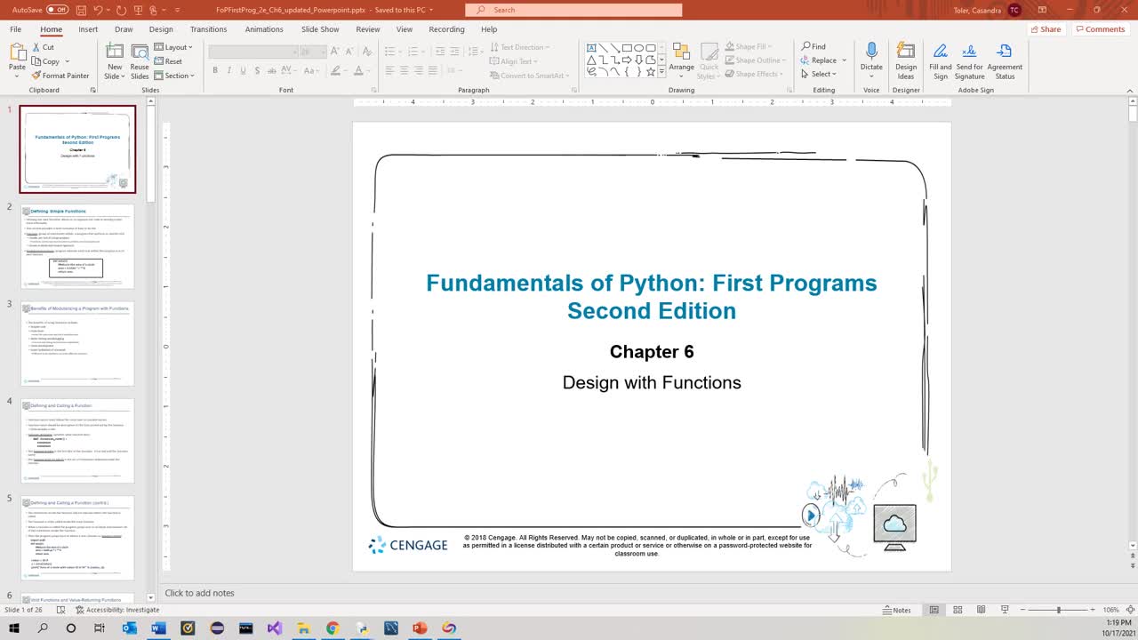The height and width of the screenshot is (640, 1138).
Task: Click Send for Signature
Action: (x=970, y=60)
